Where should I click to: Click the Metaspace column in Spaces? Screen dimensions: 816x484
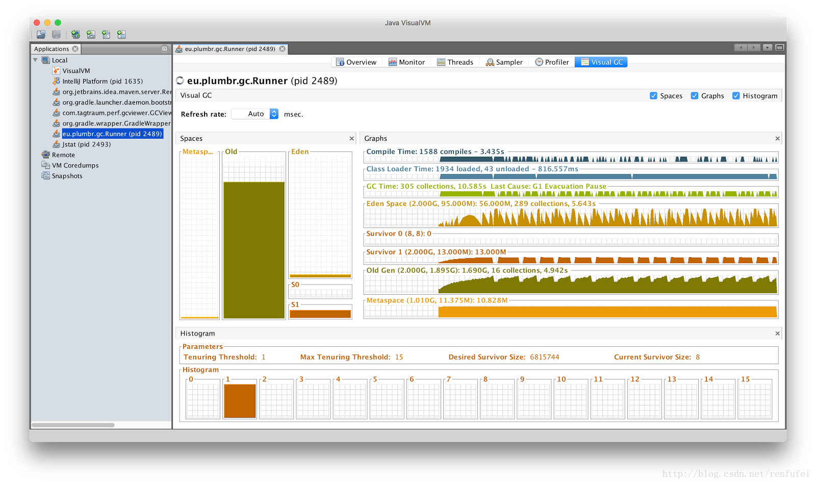coord(199,236)
